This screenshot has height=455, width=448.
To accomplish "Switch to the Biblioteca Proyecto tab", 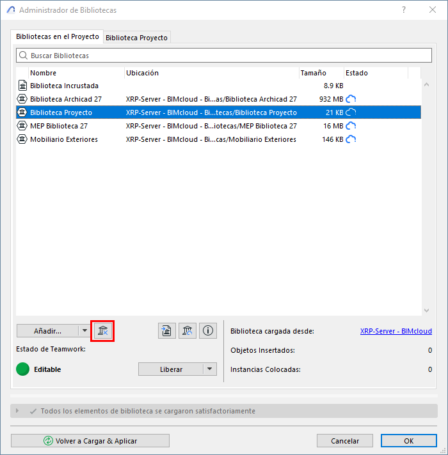I will click(136, 38).
